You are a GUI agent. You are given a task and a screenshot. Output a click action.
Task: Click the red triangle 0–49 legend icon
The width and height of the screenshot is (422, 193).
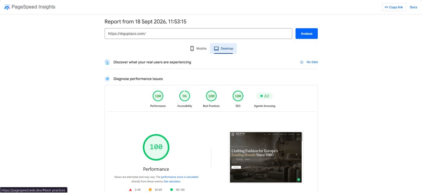click(x=130, y=190)
